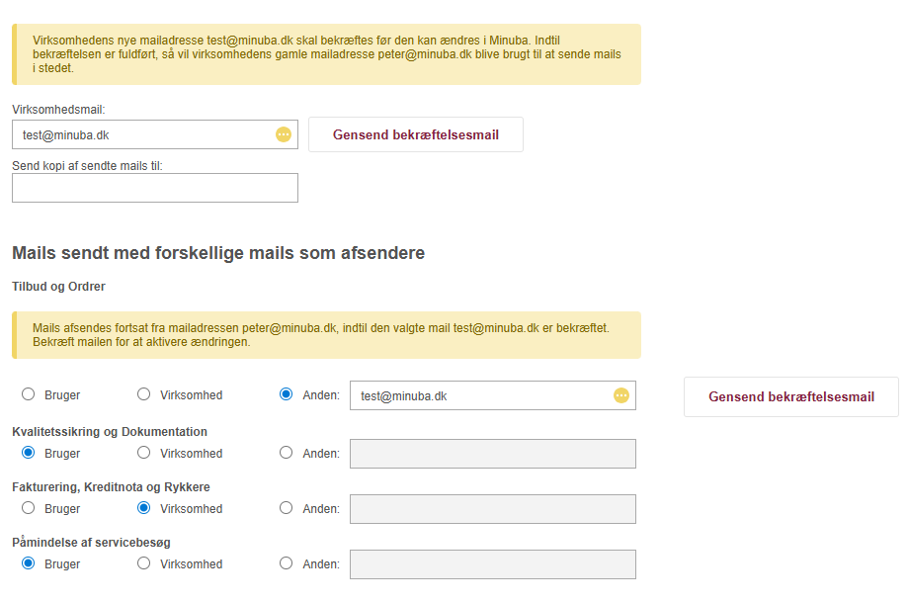Screen dimensions: 908x603
Task: Click top Gensend bekræftelsesmail button
Action: coord(415,134)
